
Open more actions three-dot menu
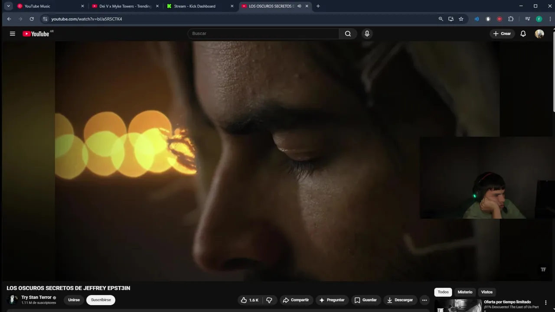pos(424,300)
